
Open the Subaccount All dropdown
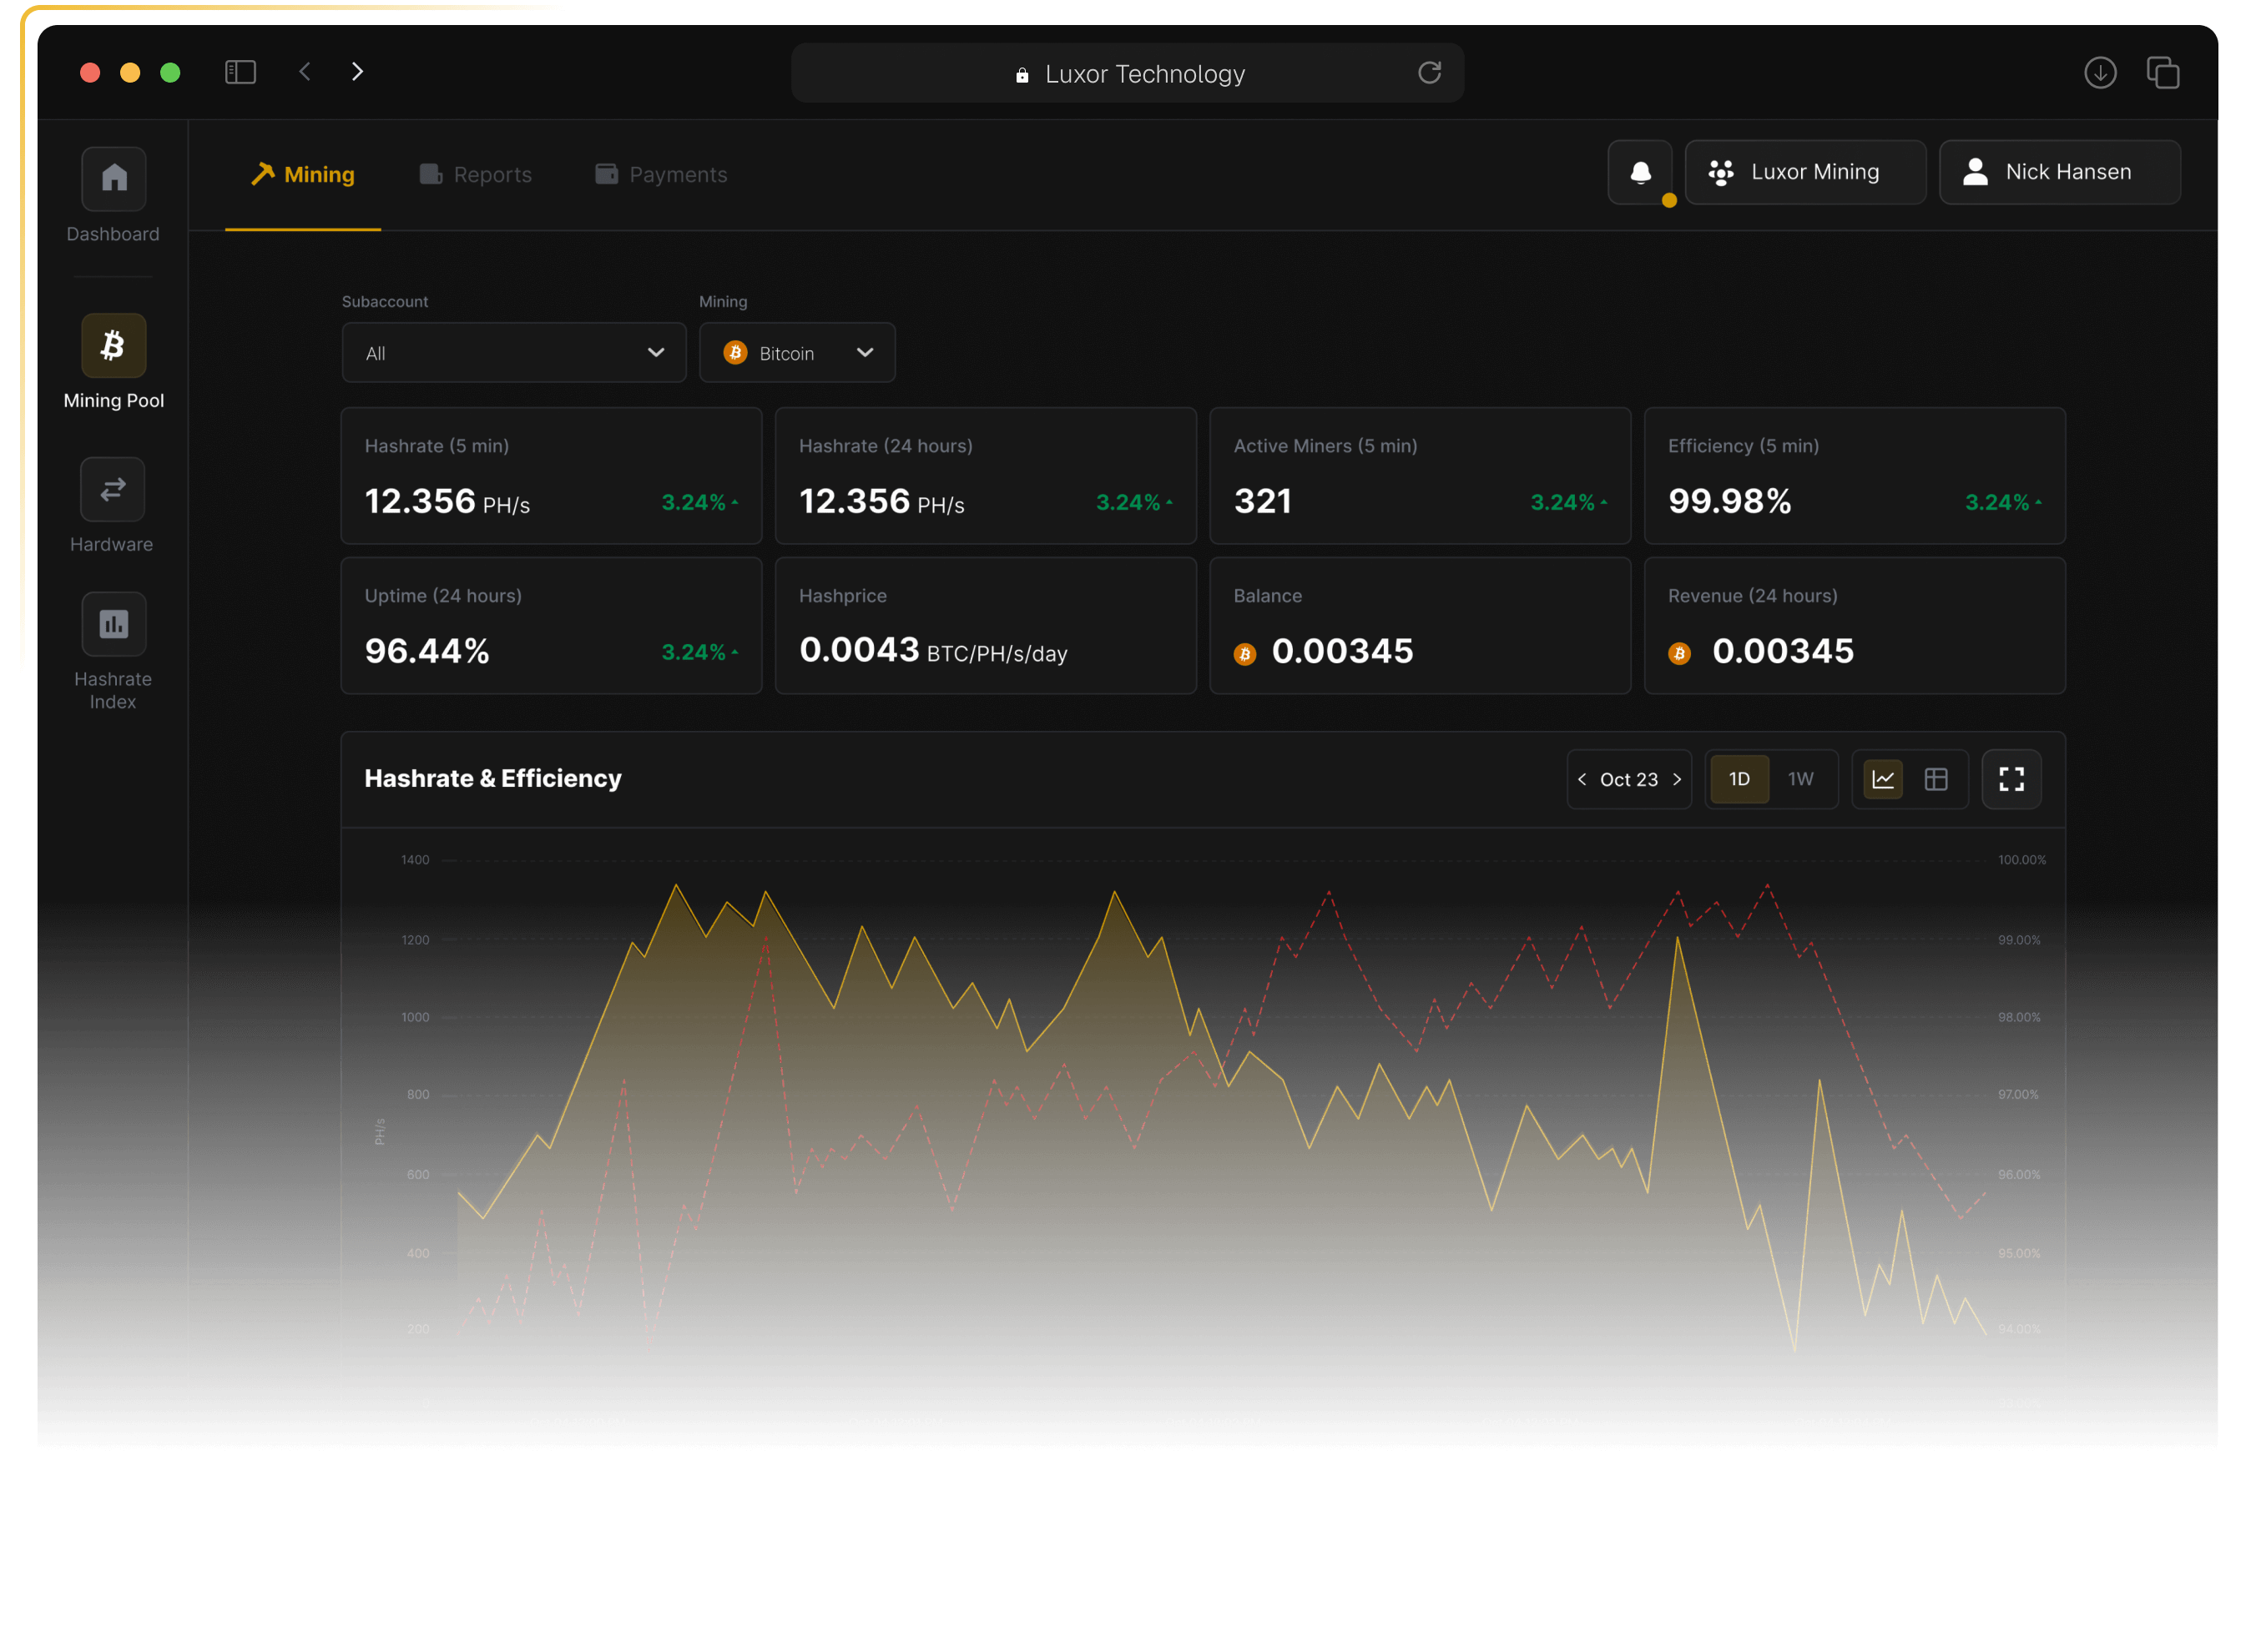(514, 352)
